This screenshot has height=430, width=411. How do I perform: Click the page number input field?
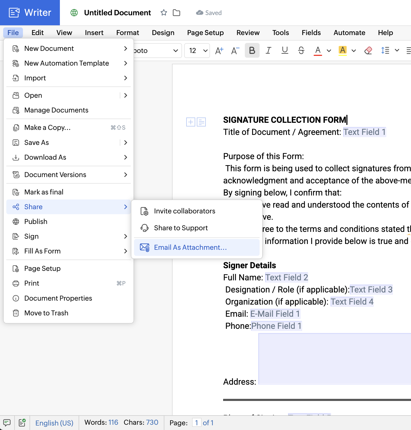[197, 423]
